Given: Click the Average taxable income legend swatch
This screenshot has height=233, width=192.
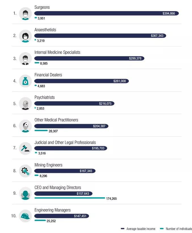Looking at the screenshot, I should (x=123, y=228).
